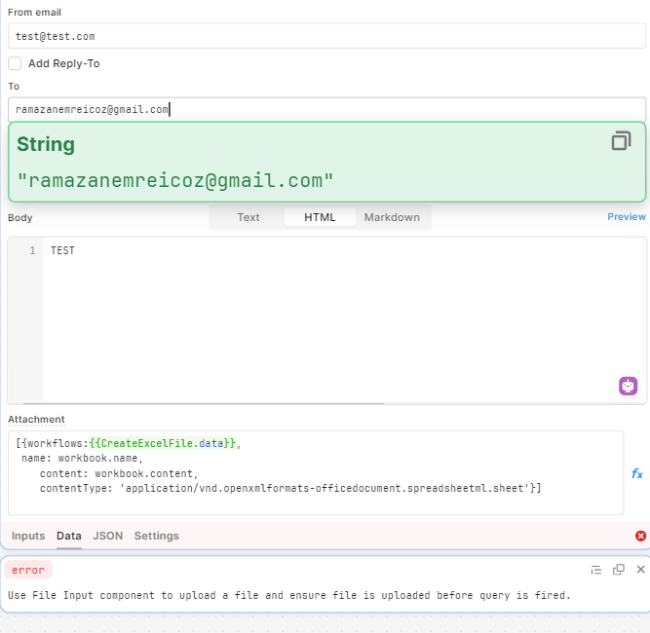Screen dimensions: 650x633
Task: Select HTML body format
Action: (320, 217)
